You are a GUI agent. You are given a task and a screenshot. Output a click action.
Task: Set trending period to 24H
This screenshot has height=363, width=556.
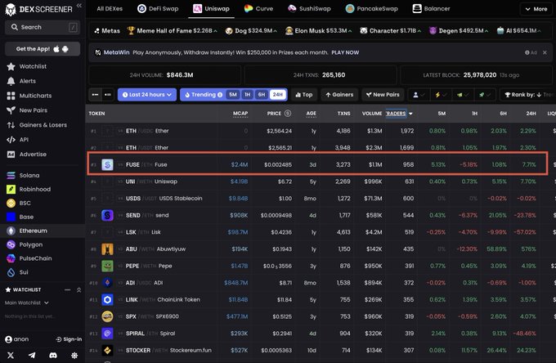(x=278, y=95)
